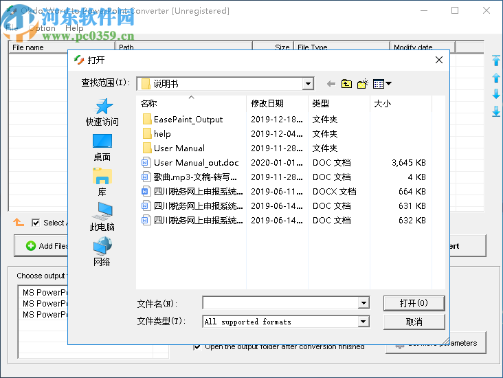Select second MS PowerPoint output format
The image size is (503, 378).
(45, 303)
